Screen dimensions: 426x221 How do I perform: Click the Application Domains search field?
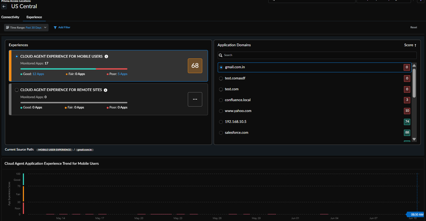pyautogui.click(x=318, y=55)
